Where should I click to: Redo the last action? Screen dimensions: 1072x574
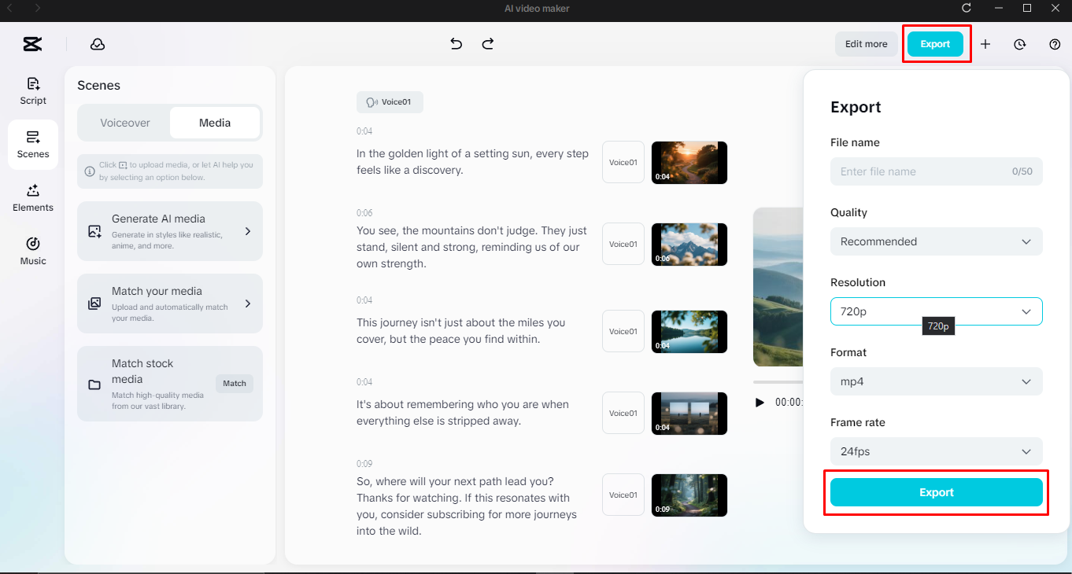(487, 44)
